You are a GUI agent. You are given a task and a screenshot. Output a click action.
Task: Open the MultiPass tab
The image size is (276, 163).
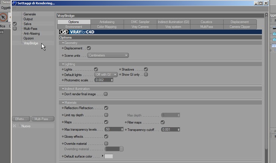click(x=207, y=27)
